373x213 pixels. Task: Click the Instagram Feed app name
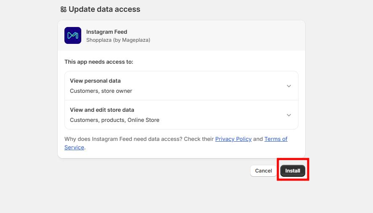click(x=107, y=32)
